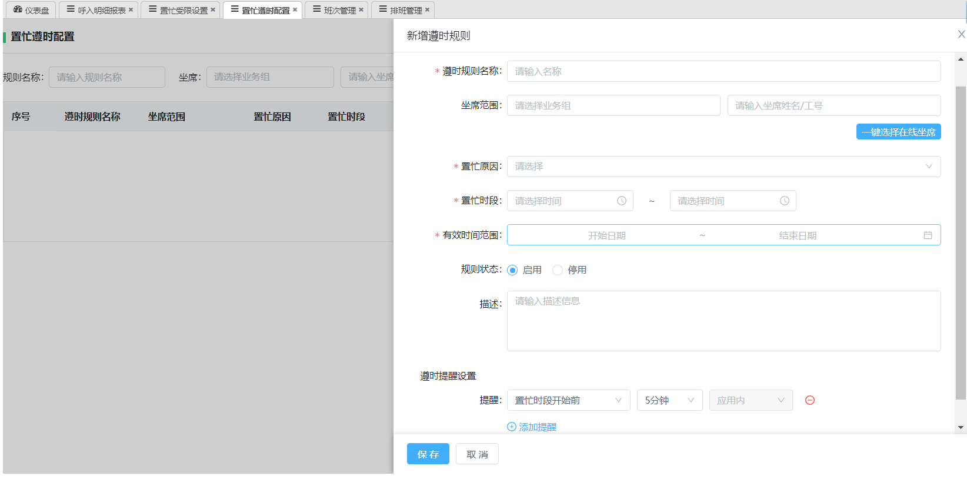Viewport: 967px width, 489px height.
Task: Click the 取消 button
Action: click(477, 454)
